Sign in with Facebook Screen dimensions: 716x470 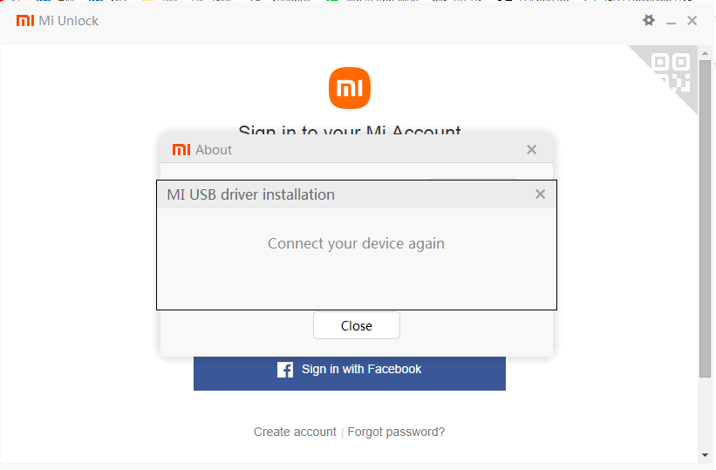(x=350, y=373)
